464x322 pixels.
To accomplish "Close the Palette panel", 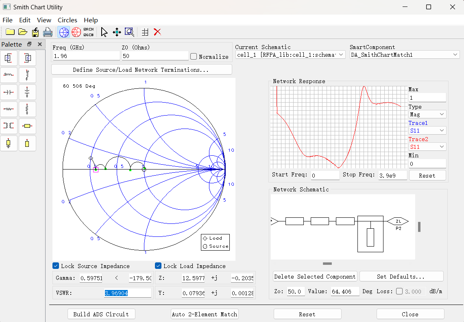I will tap(40, 44).
